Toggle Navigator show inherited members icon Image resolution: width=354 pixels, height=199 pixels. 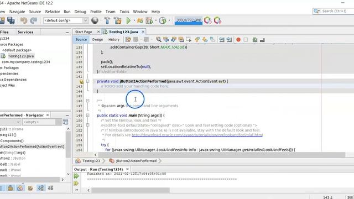pos(20,188)
